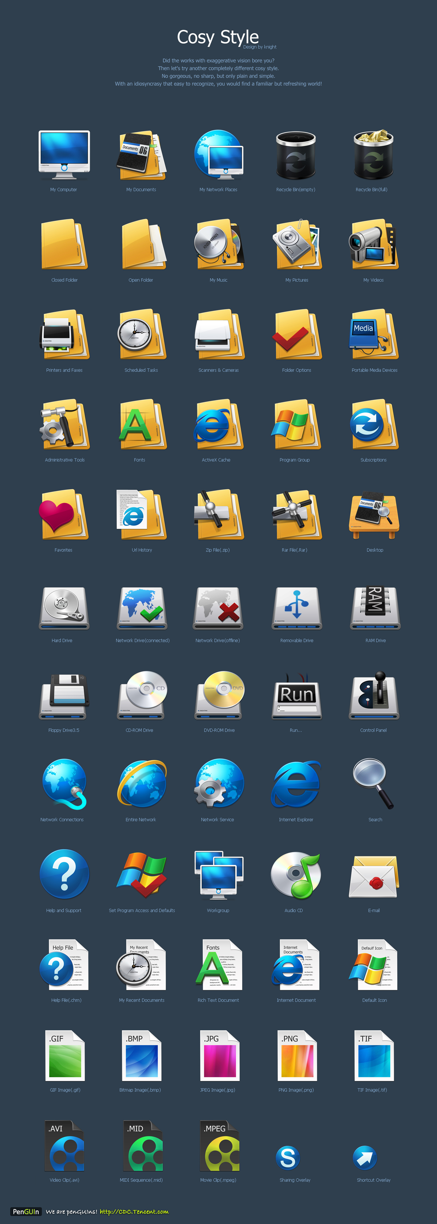The width and height of the screenshot is (437, 1224).
Task: Click the Subscriptions sync folder icon
Action: tap(374, 424)
